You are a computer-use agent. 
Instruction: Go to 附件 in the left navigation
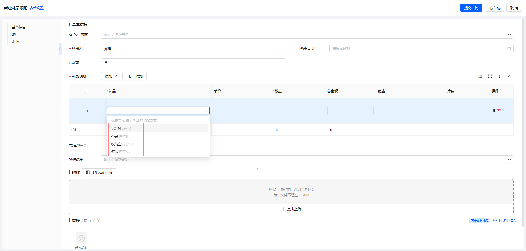(x=15, y=34)
